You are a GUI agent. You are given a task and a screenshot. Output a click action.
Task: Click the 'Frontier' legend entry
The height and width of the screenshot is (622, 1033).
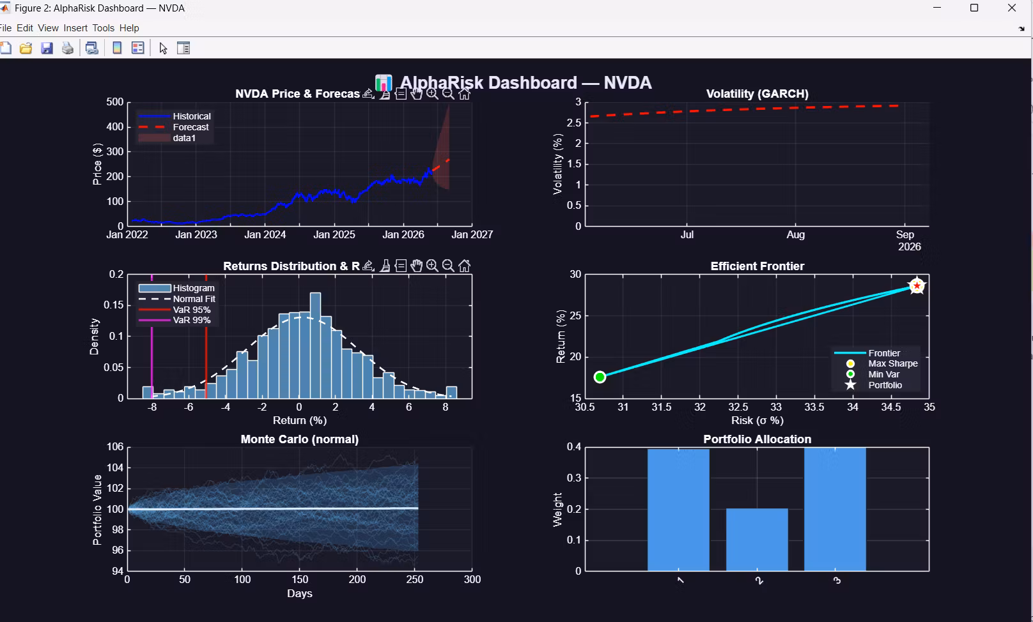tap(884, 353)
